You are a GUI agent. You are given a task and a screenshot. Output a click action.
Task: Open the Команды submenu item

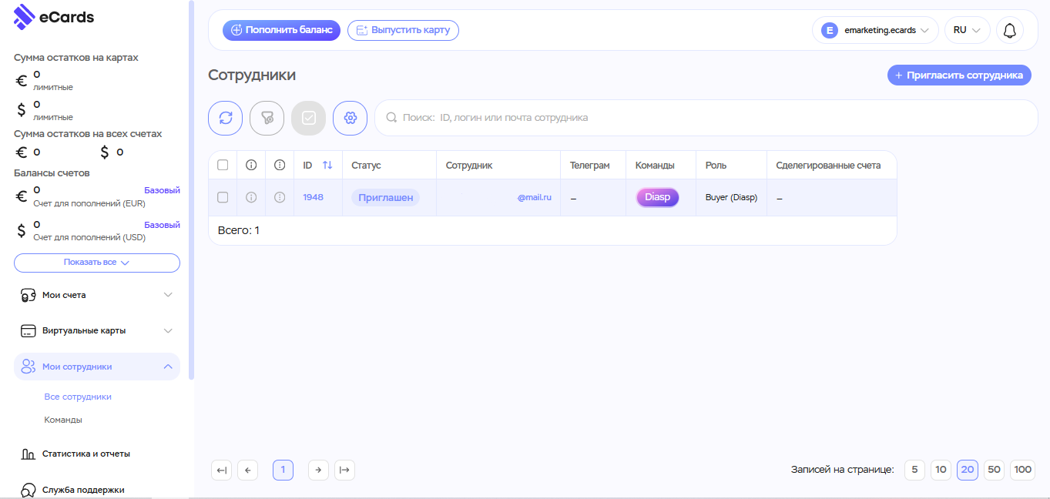pos(63,420)
